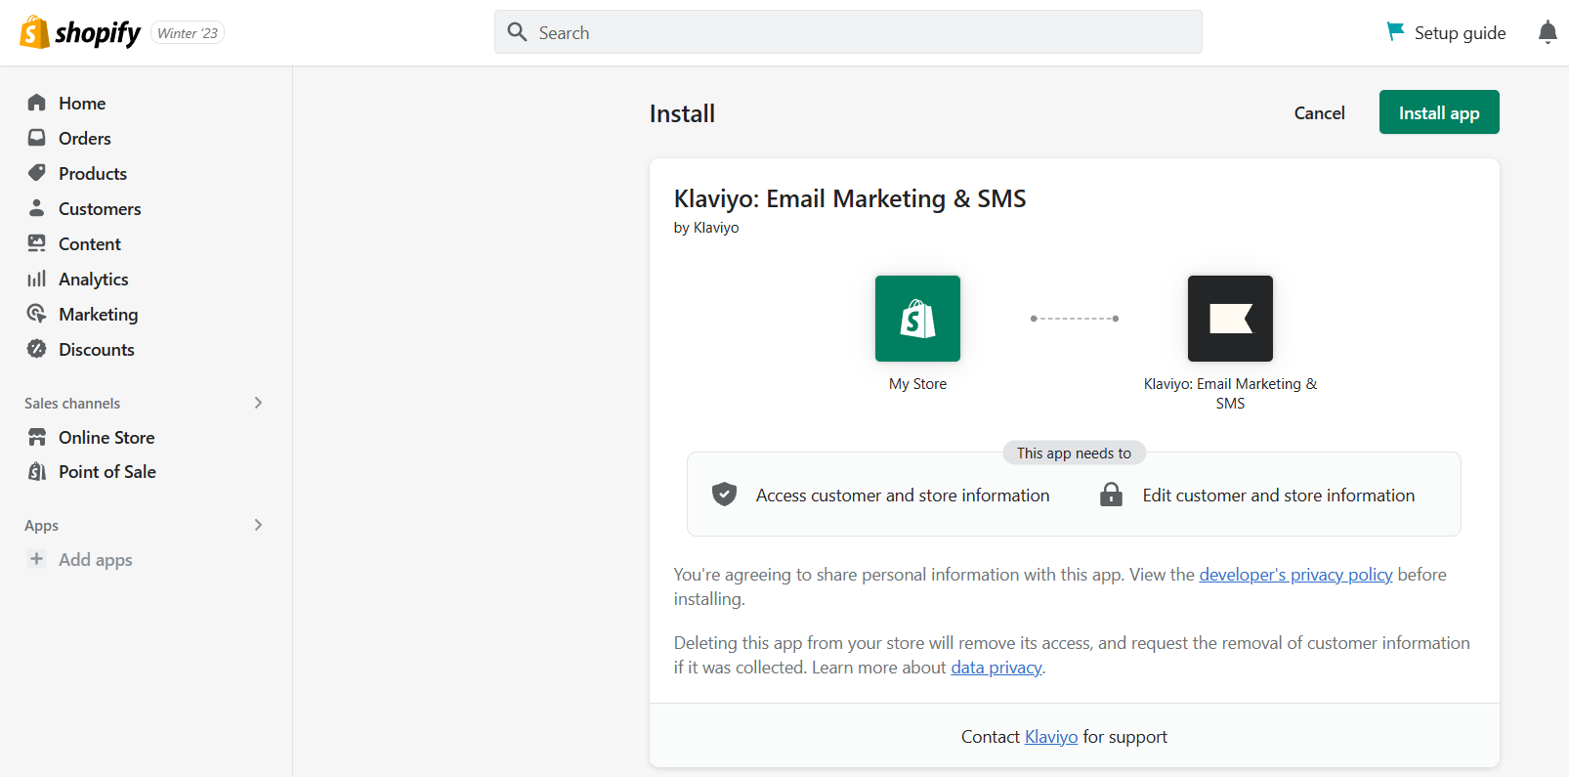Screen dimensions: 1569x777
Task: Click "Access customer and store information" text
Action: (x=903, y=496)
